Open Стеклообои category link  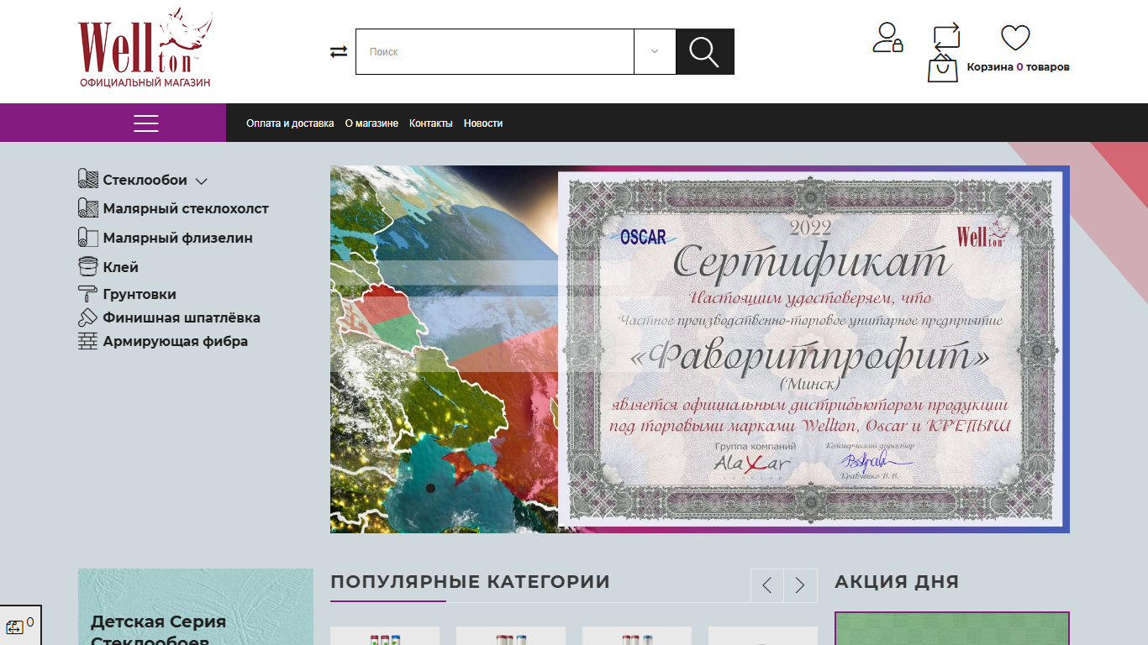(145, 180)
